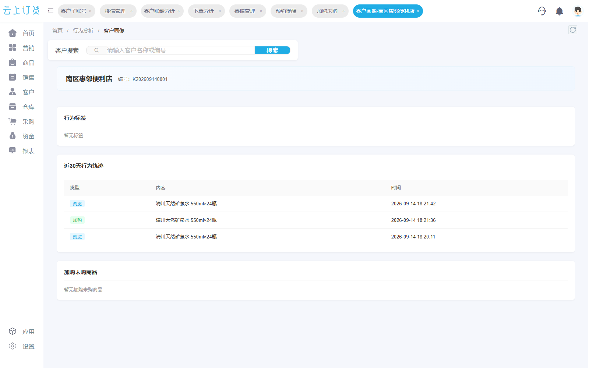589x368 pixels.
Task: Open the 销售 sidebar section
Action: pos(21,77)
